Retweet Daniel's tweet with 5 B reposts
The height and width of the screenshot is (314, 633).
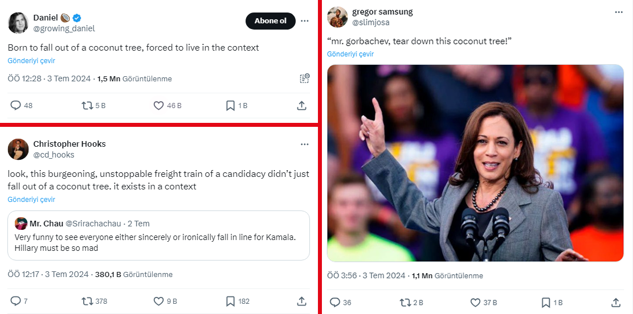click(87, 105)
